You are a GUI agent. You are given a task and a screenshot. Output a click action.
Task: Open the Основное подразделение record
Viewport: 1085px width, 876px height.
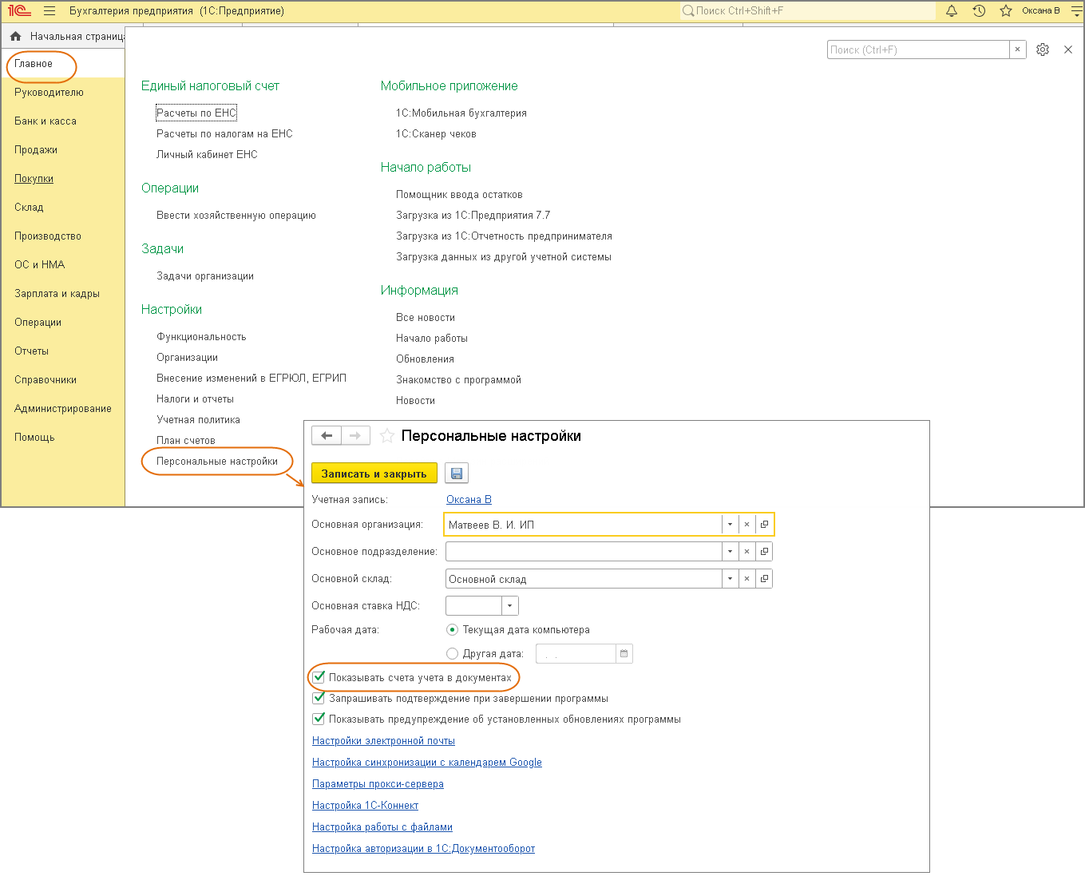(764, 552)
